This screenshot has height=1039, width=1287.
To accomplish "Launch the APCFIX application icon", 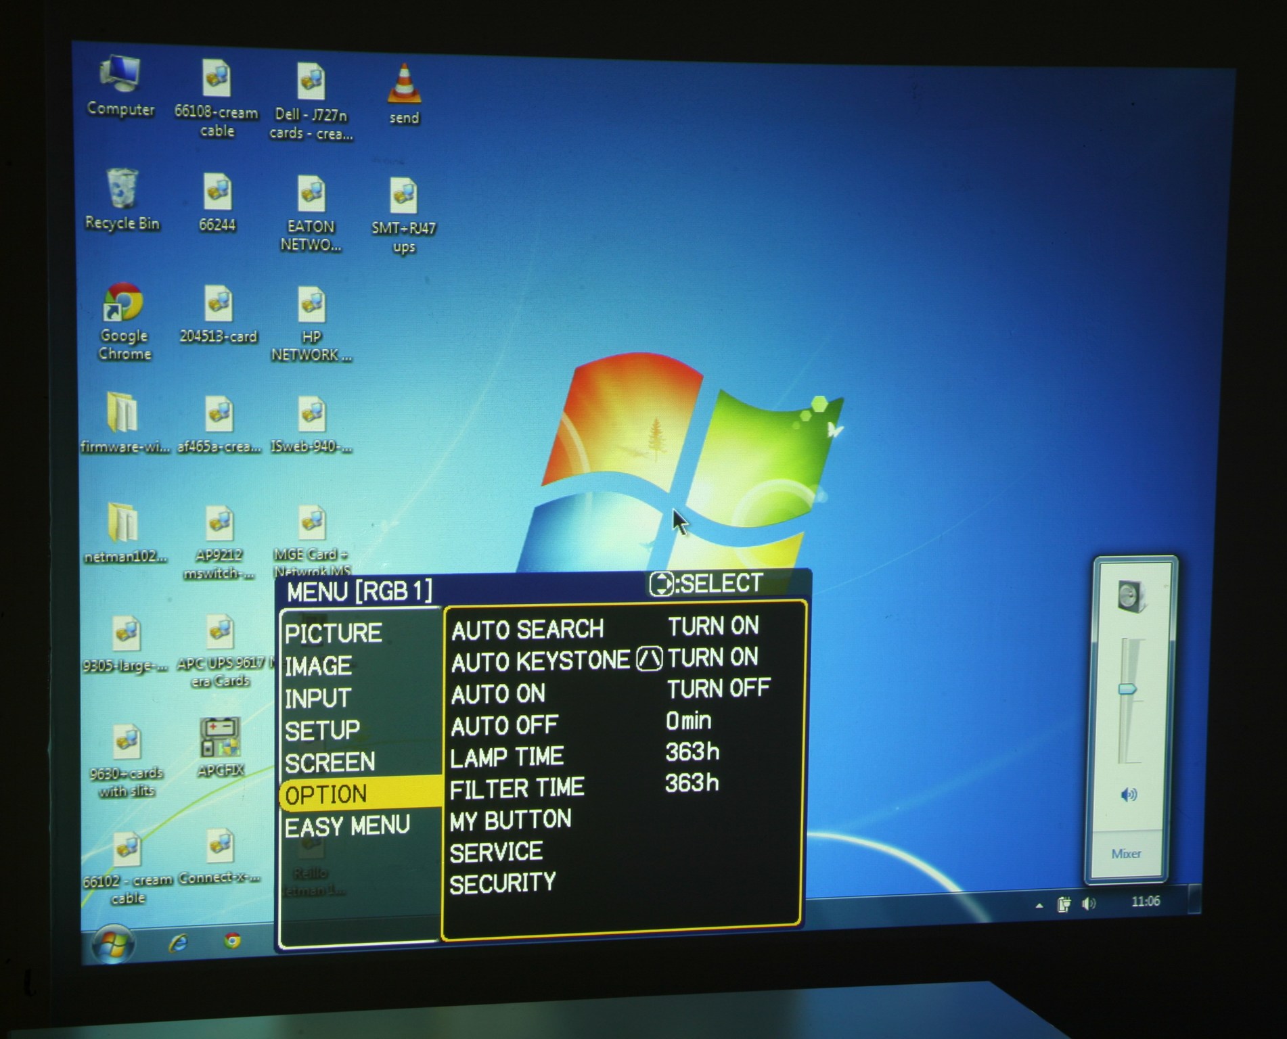I will pyautogui.click(x=220, y=747).
